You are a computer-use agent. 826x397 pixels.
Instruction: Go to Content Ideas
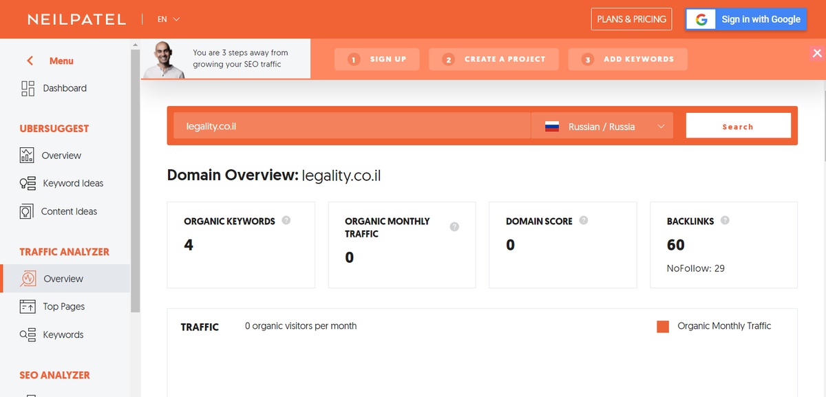point(69,211)
